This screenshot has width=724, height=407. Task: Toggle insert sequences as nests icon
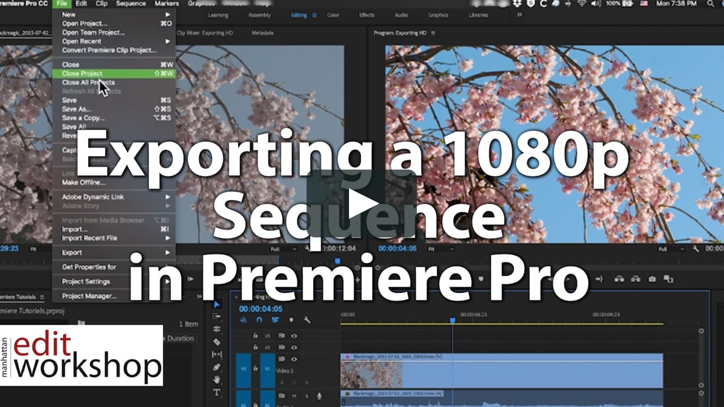click(x=243, y=320)
